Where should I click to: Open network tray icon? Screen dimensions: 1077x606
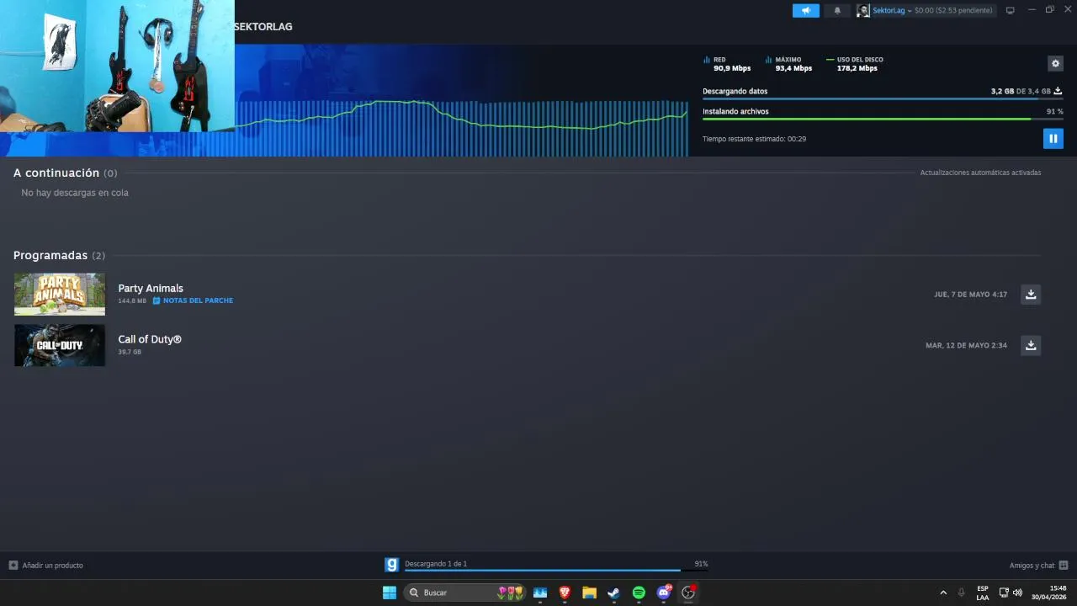pyautogui.click(x=1004, y=593)
